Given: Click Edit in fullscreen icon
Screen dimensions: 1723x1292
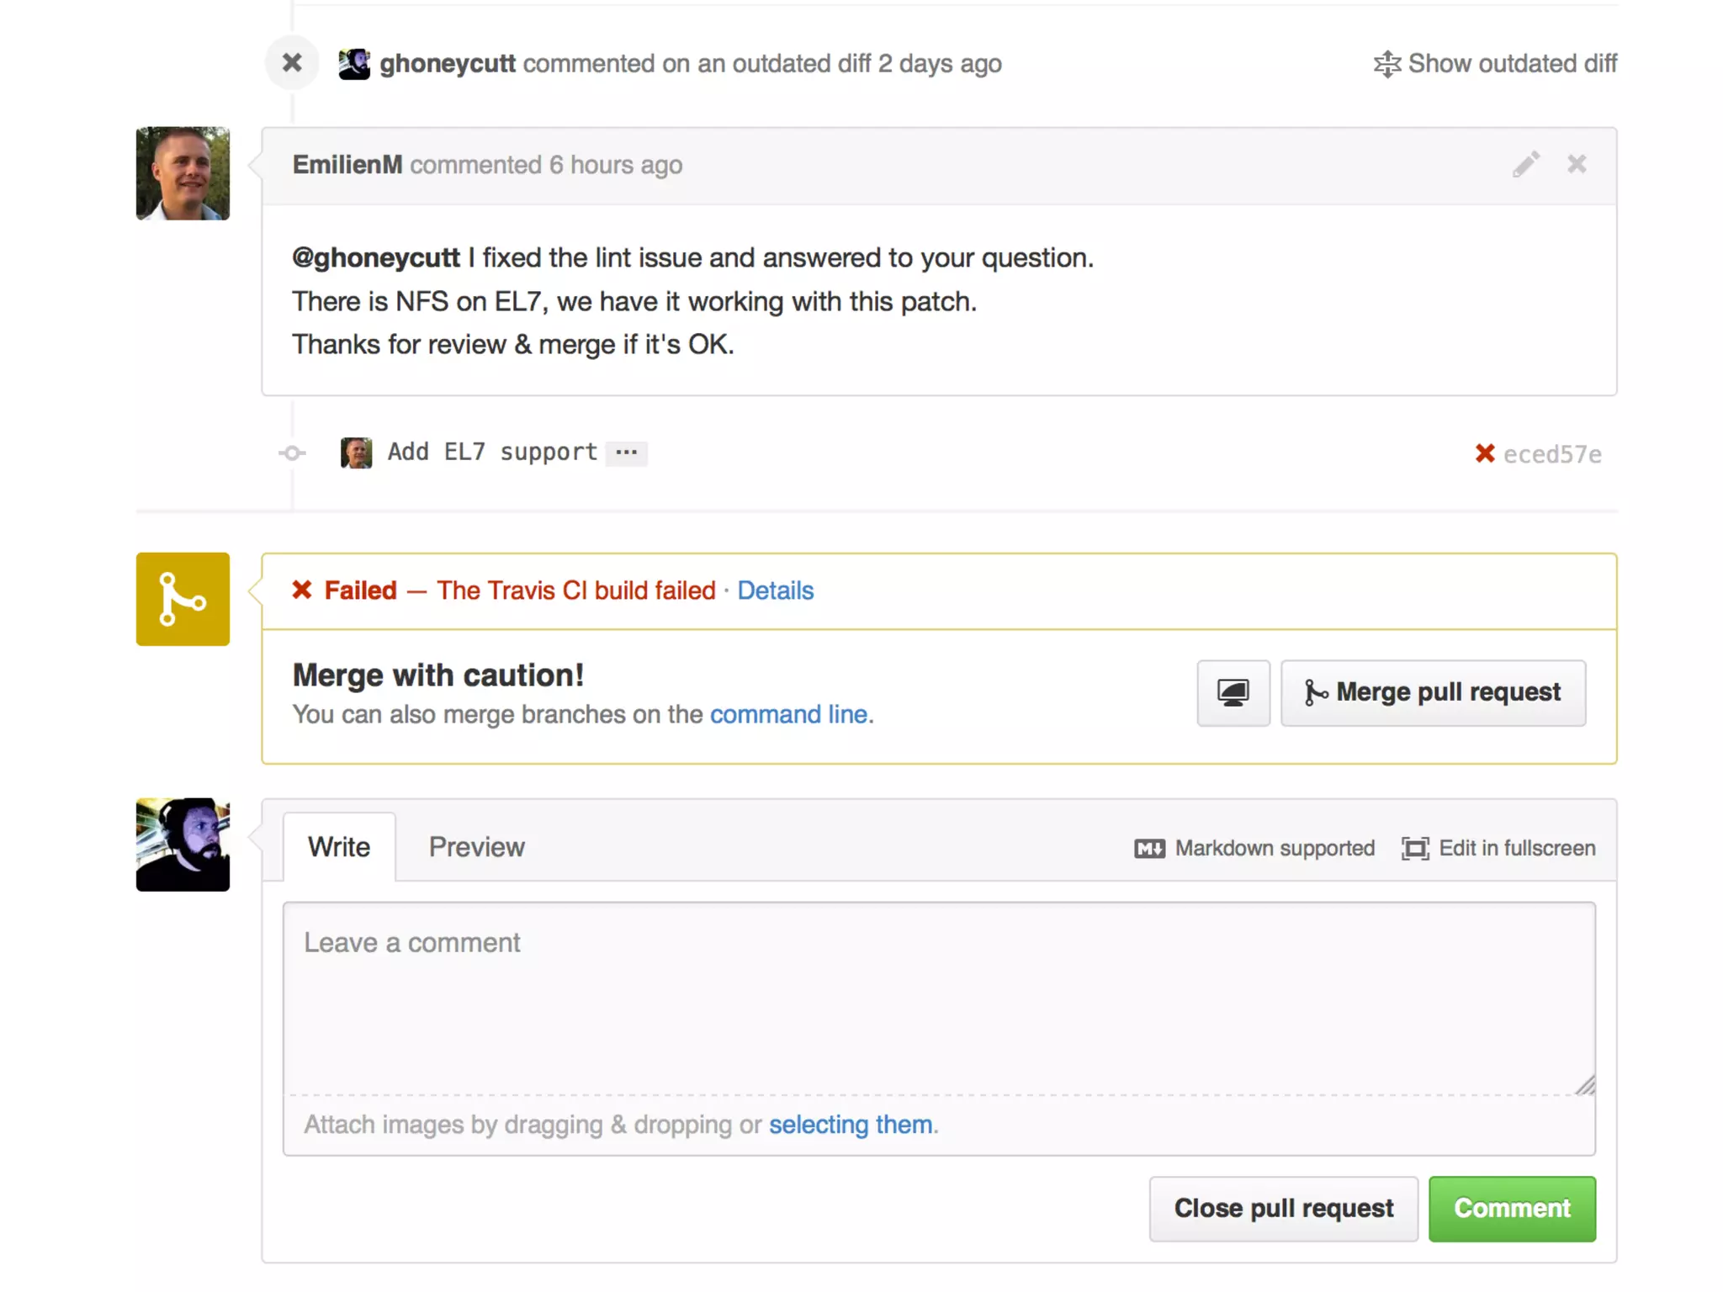Looking at the screenshot, I should (x=1415, y=848).
